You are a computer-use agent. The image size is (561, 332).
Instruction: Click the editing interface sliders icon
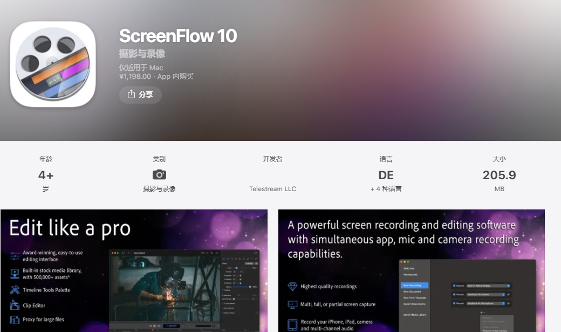tap(15, 256)
